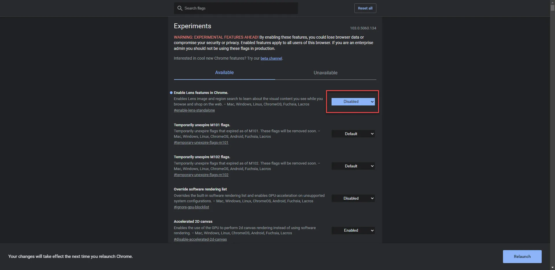This screenshot has width=555, height=270.
Task: Switch to the Unavailable tab
Action: tap(325, 73)
